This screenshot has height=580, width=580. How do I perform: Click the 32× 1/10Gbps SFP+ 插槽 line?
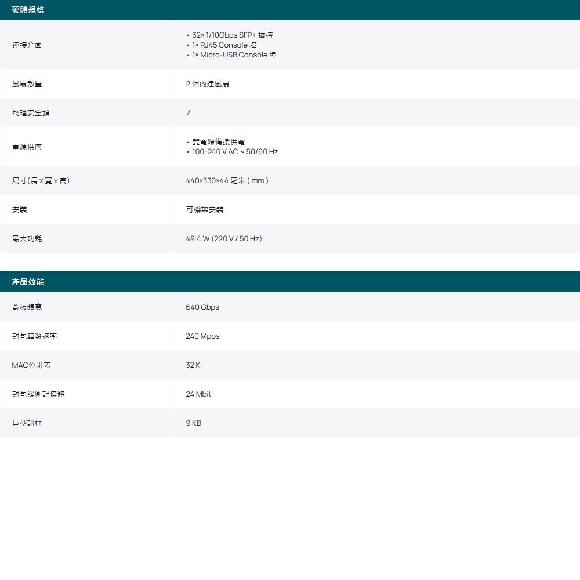pyautogui.click(x=233, y=35)
